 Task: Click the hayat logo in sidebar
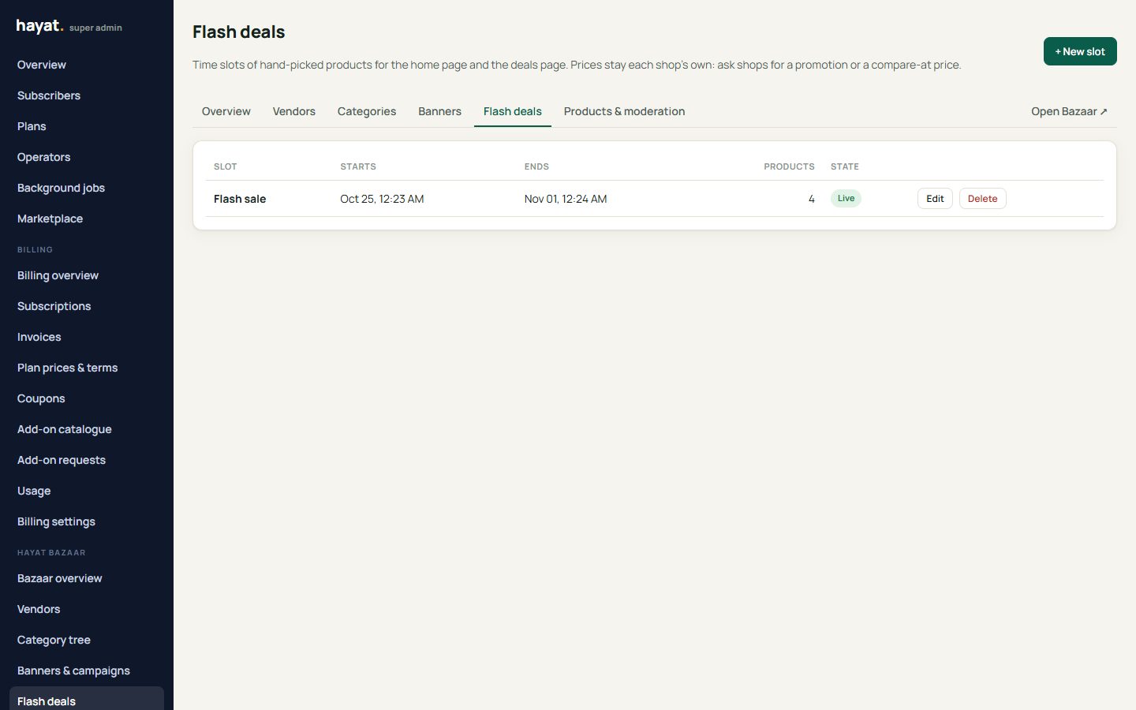tap(39, 26)
